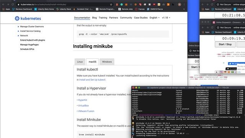Open the Chrome profile avatar
245x138 pixels.
pos(180,5)
